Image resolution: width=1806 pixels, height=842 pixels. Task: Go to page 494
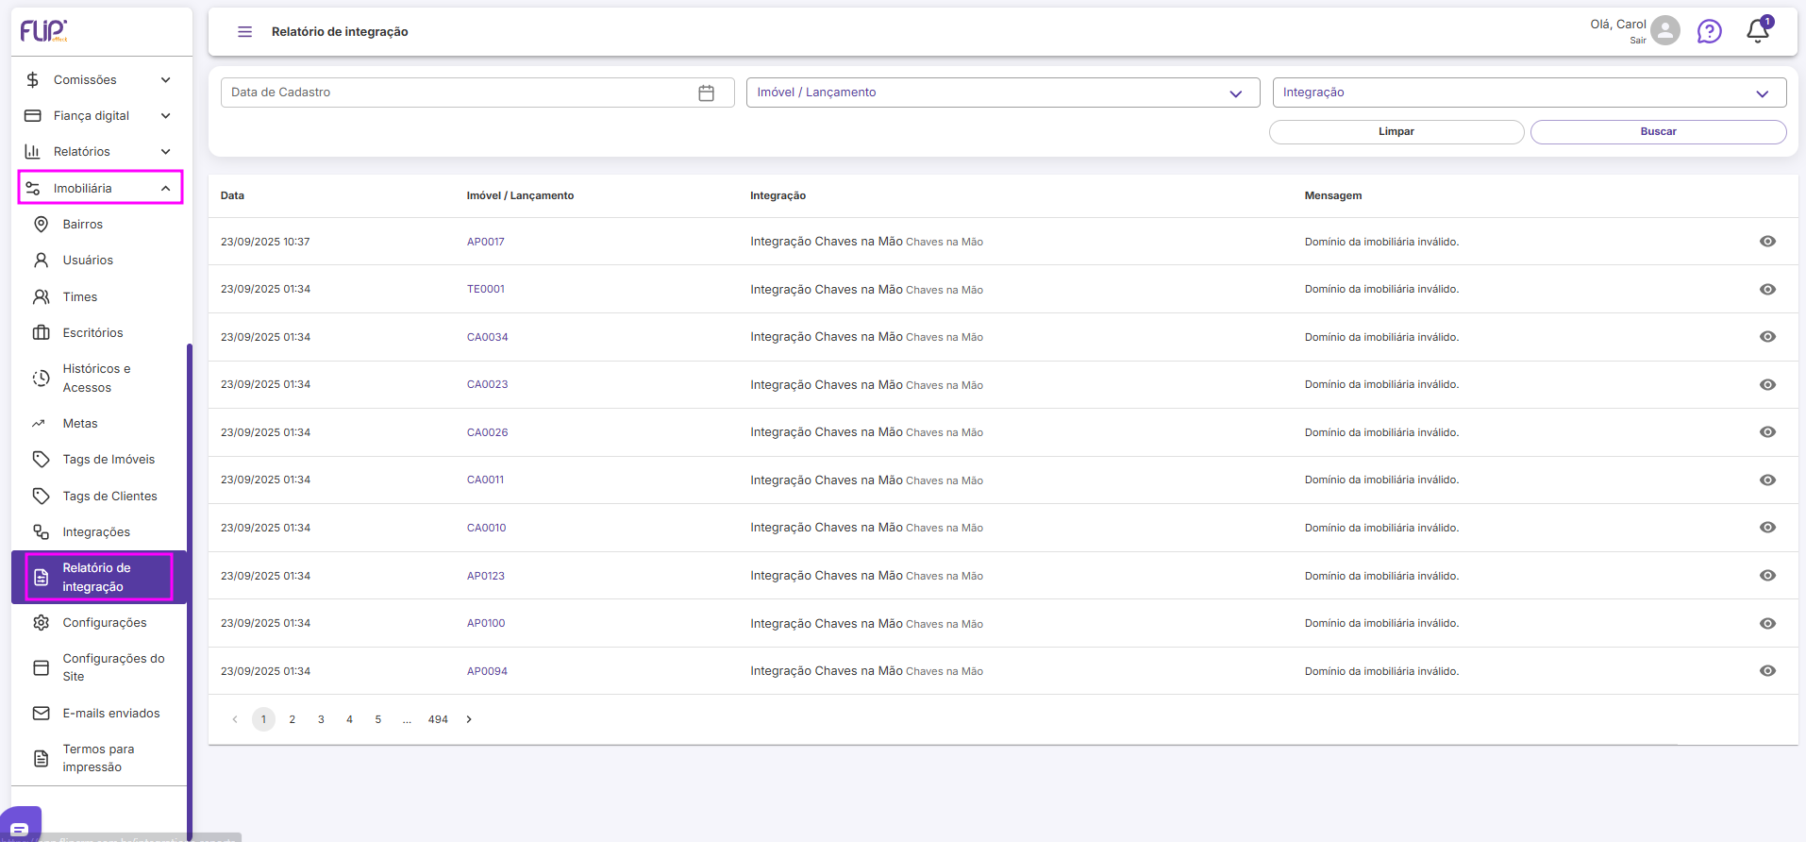pyautogui.click(x=438, y=719)
